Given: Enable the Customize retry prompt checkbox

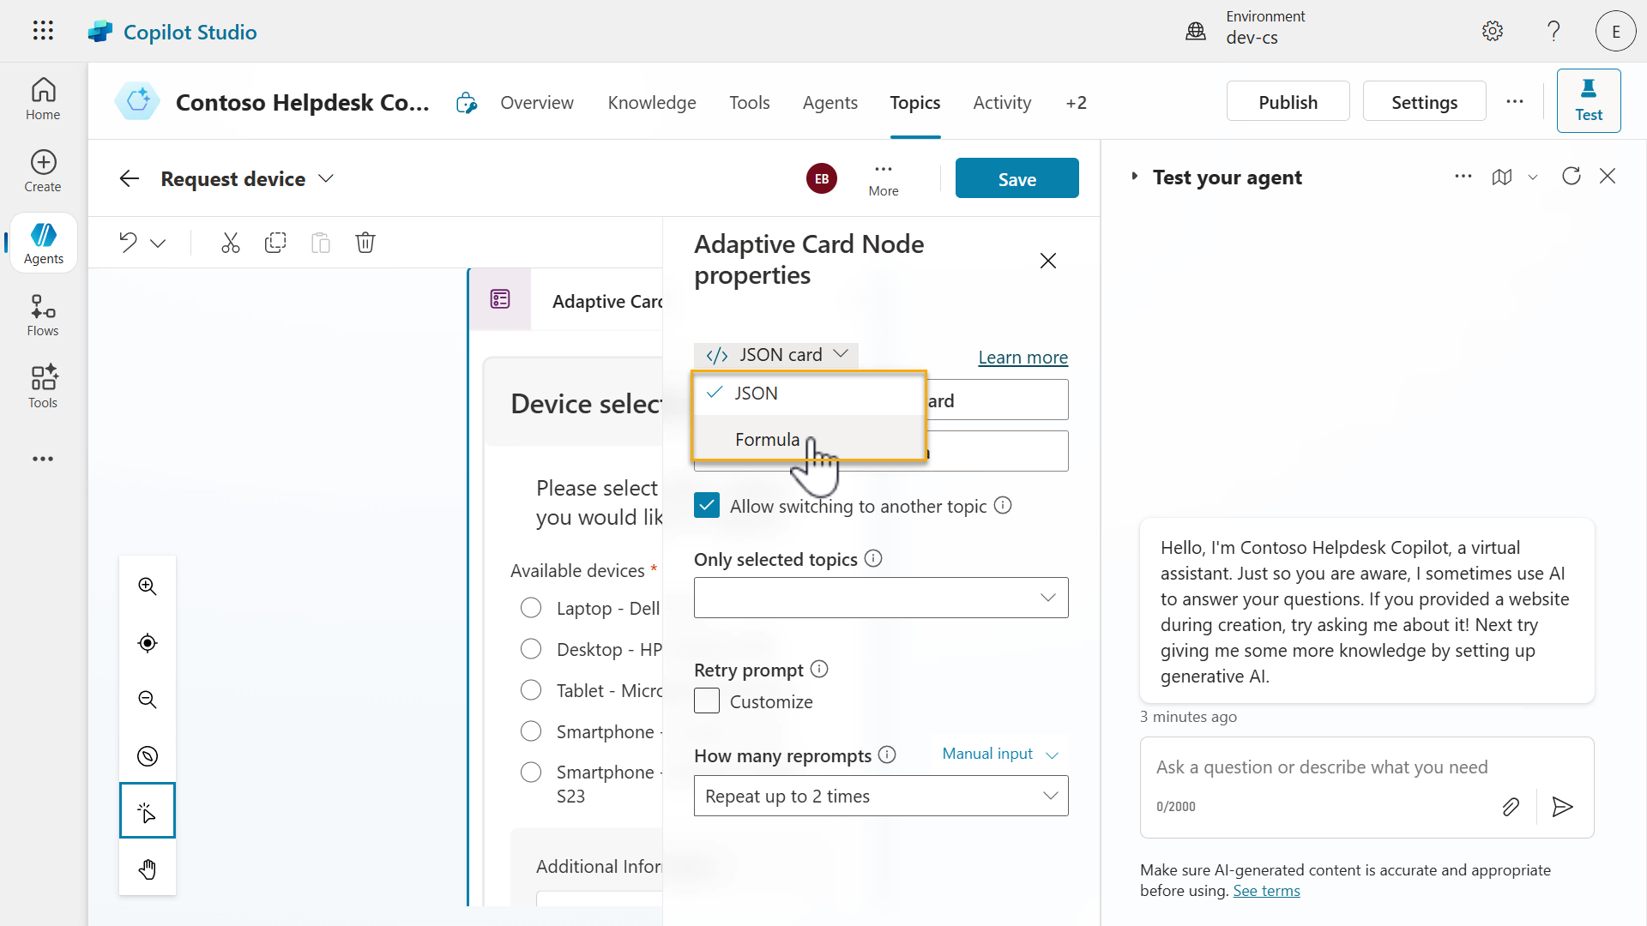Looking at the screenshot, I should pos(707,701).
